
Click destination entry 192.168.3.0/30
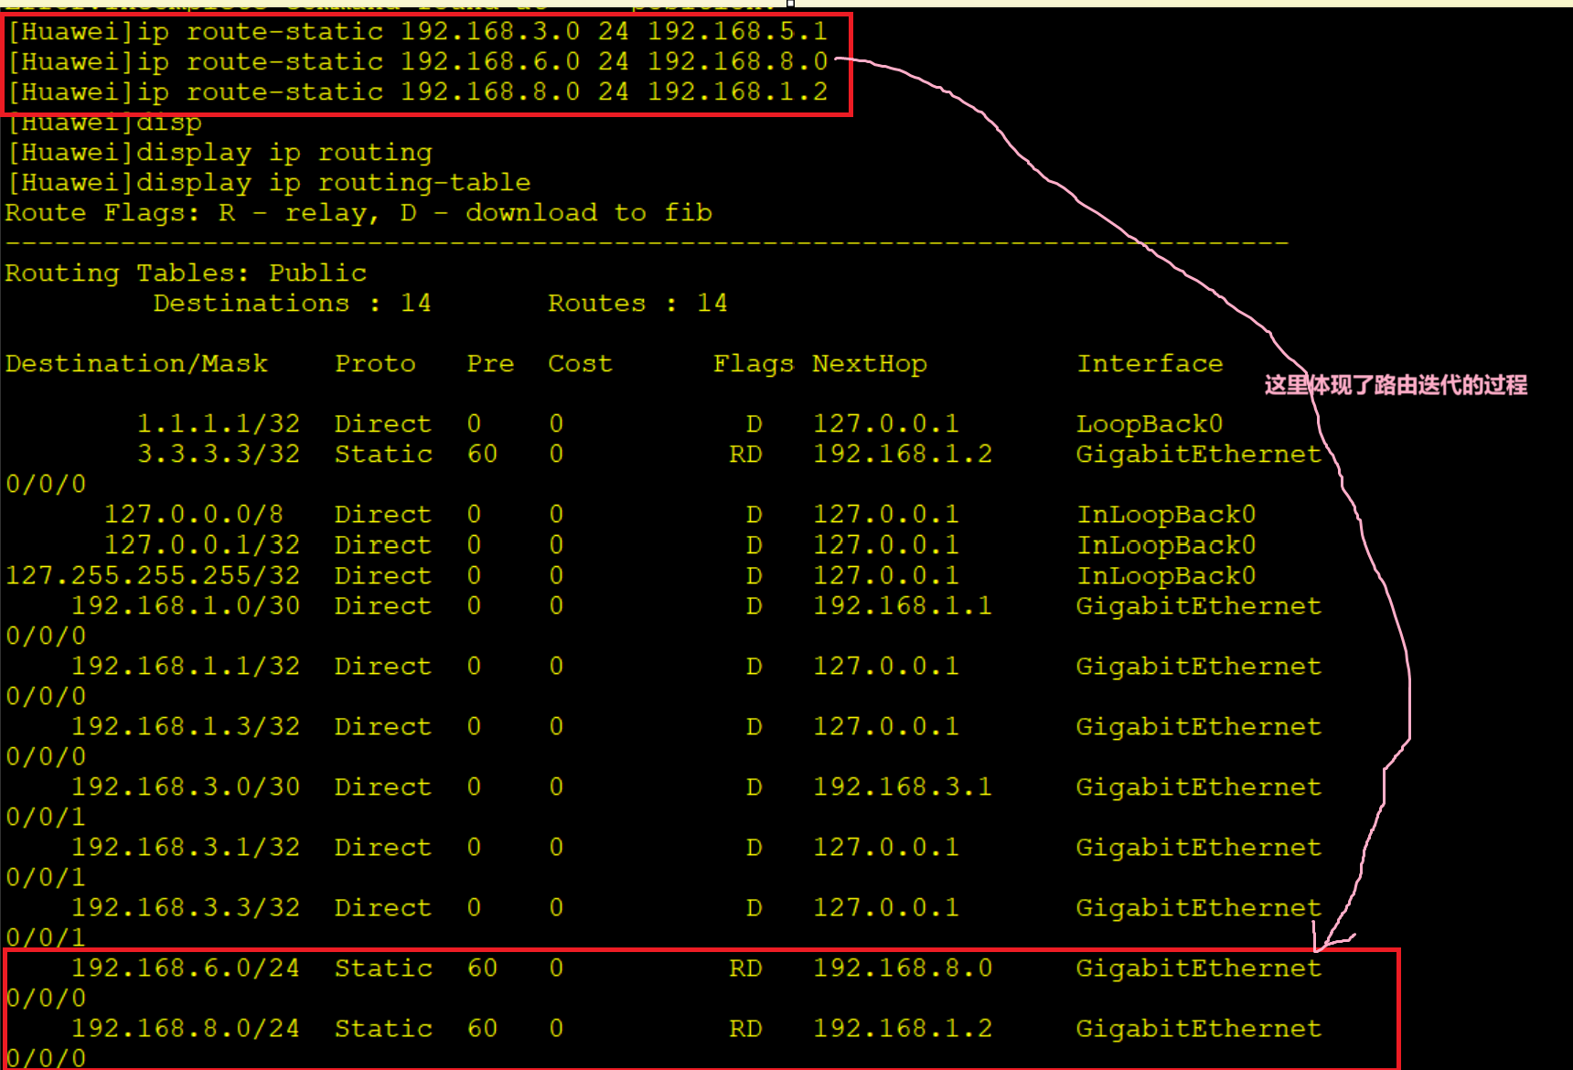click(186, 786)
